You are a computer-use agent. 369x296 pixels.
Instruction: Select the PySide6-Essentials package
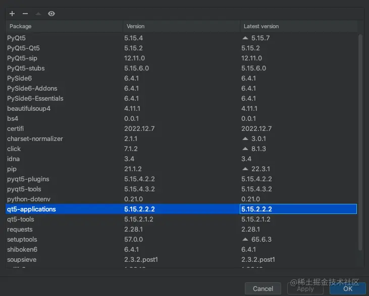[35, 98]
